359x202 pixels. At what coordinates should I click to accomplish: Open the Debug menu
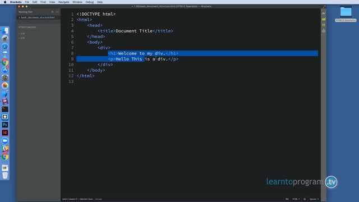point(89,2)
